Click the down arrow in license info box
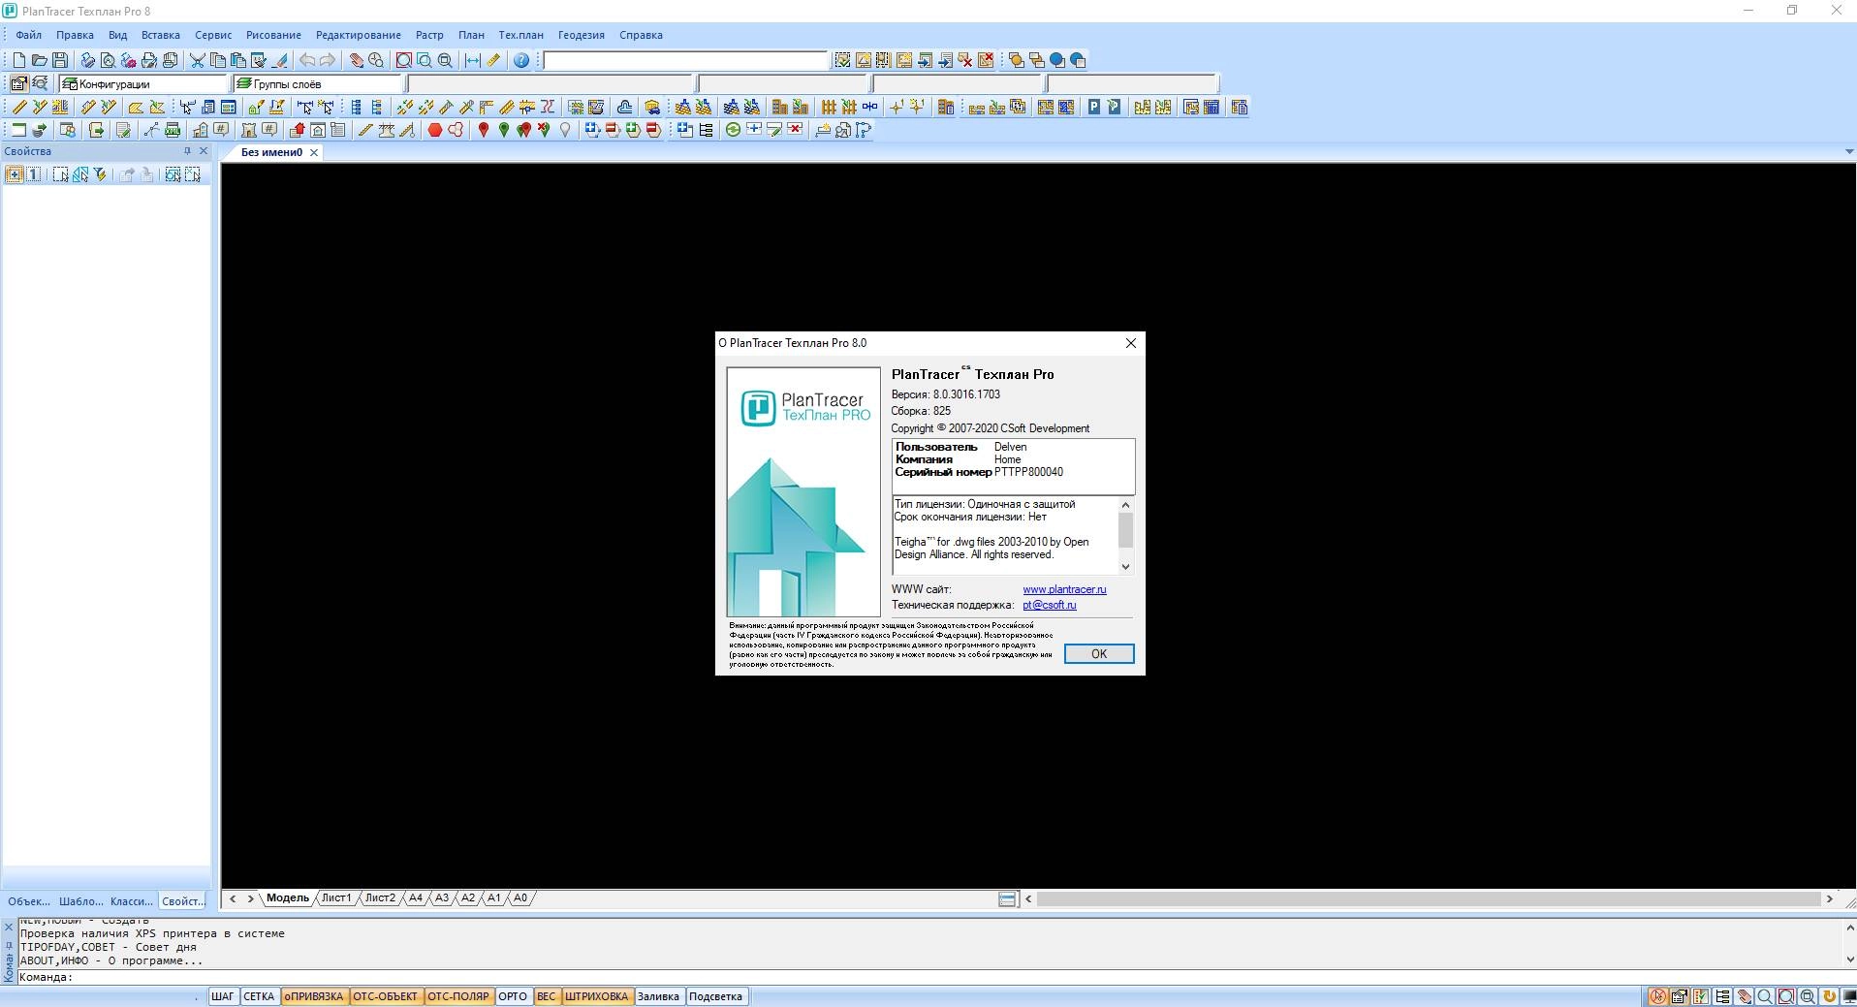1857x1007 pixels. 1125,567
